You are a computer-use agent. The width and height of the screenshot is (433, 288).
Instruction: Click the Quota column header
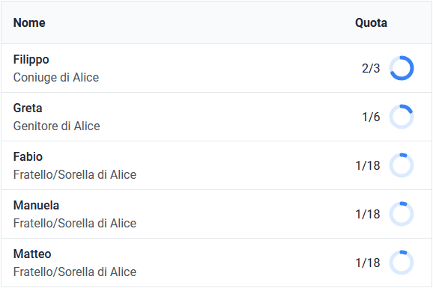tap(371, 22)
